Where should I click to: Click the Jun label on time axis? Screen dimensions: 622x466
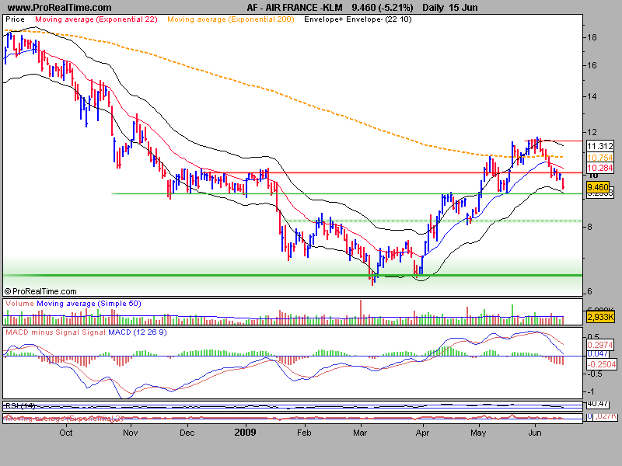pyautogui.click(x=535, y=433)
